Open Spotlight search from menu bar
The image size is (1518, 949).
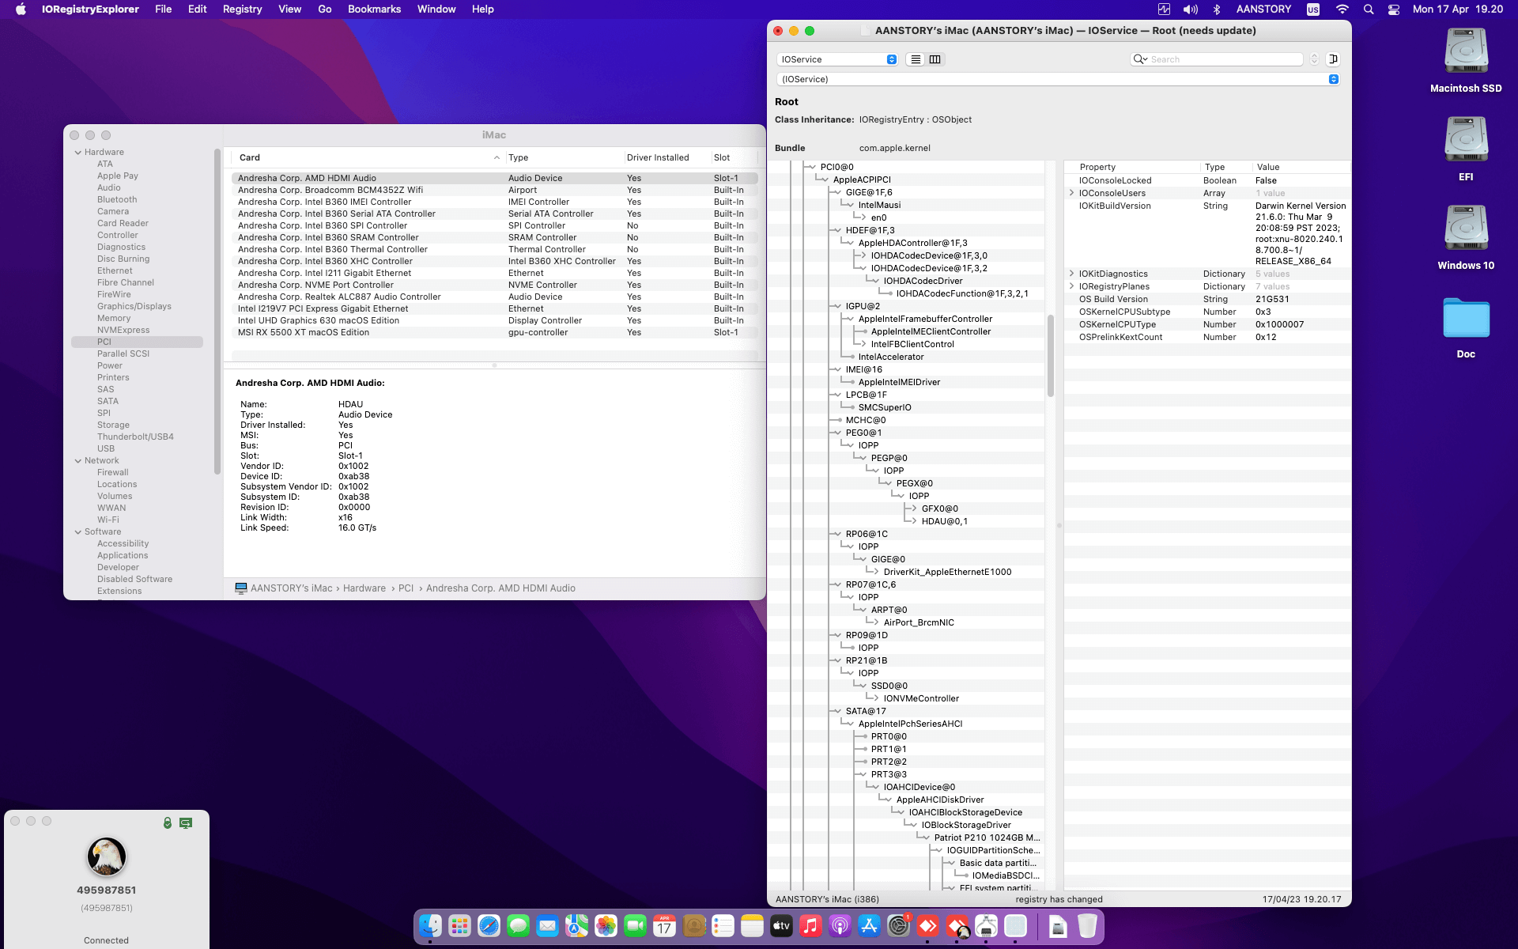pyautogui.click(x=1368, y=9)
